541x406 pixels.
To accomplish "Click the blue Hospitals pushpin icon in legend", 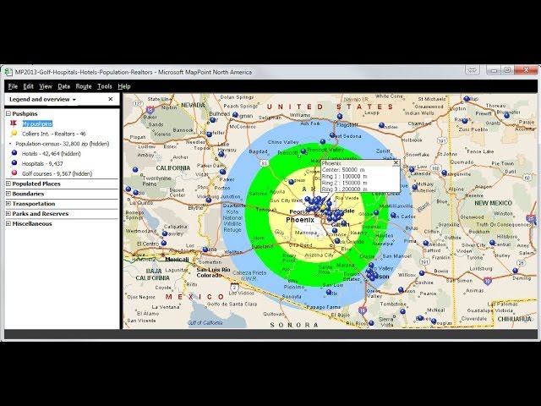I will [x=14, y=163].
